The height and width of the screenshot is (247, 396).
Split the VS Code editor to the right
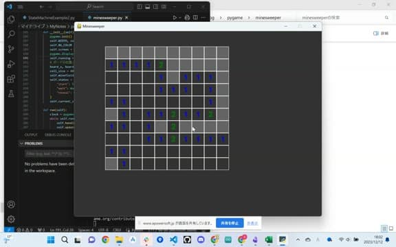point(195,17)
